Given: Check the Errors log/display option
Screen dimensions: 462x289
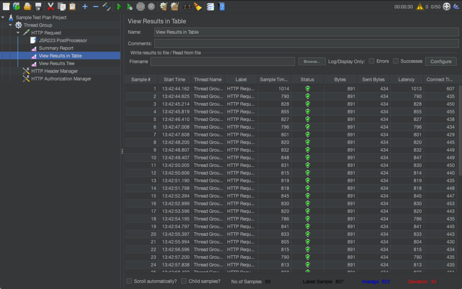Looking at the screenshot, I should pyautogui.click(x=372, y=60).
